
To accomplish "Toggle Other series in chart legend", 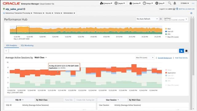I will pyautogui.click(x=168, y=70).
